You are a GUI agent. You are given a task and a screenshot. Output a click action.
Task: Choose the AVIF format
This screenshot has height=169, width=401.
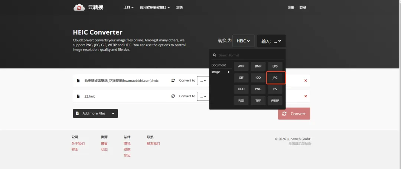click(241, 66)
